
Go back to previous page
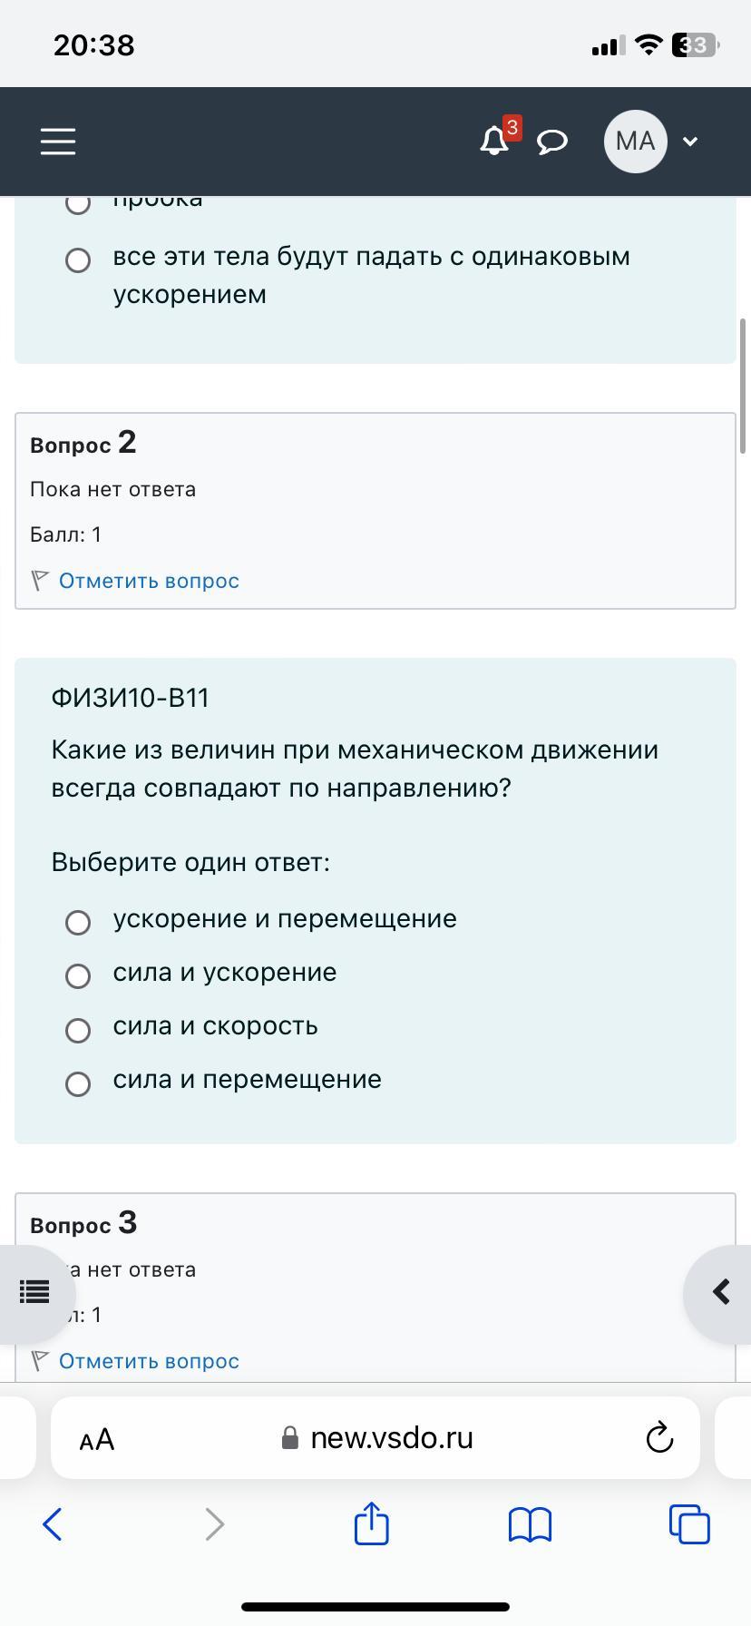(x=53, y=1524)
